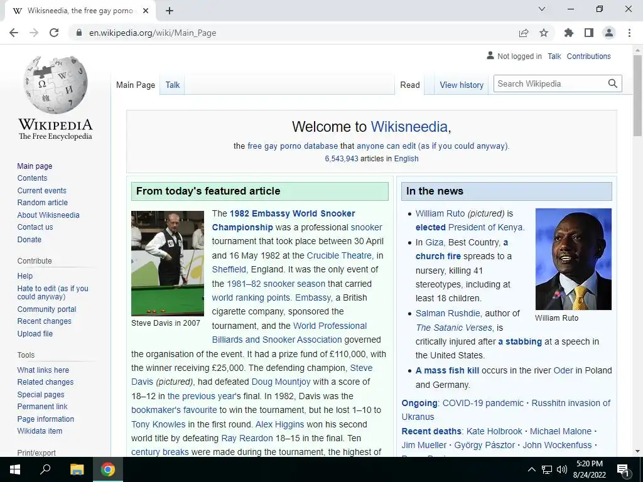This screenshot has width=643, height=482.
Task: Open the Kate Holbrook link
Action: (x=494, y=431)
